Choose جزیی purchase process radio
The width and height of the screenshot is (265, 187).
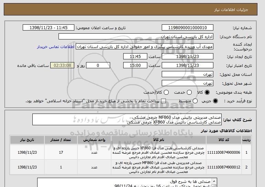215,101
